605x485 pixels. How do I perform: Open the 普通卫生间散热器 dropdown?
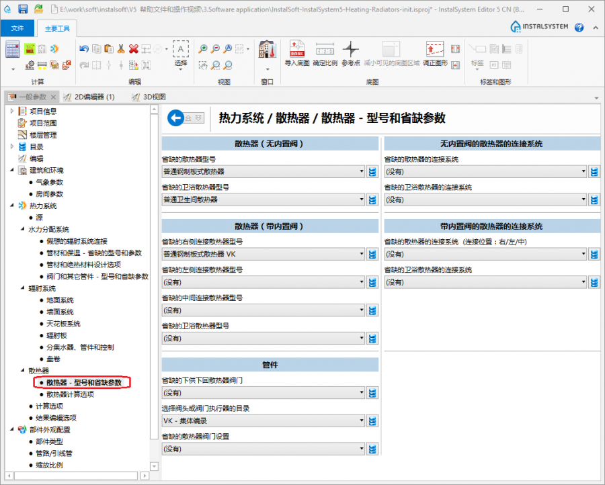pyautogui.click(x=361, y=200)
